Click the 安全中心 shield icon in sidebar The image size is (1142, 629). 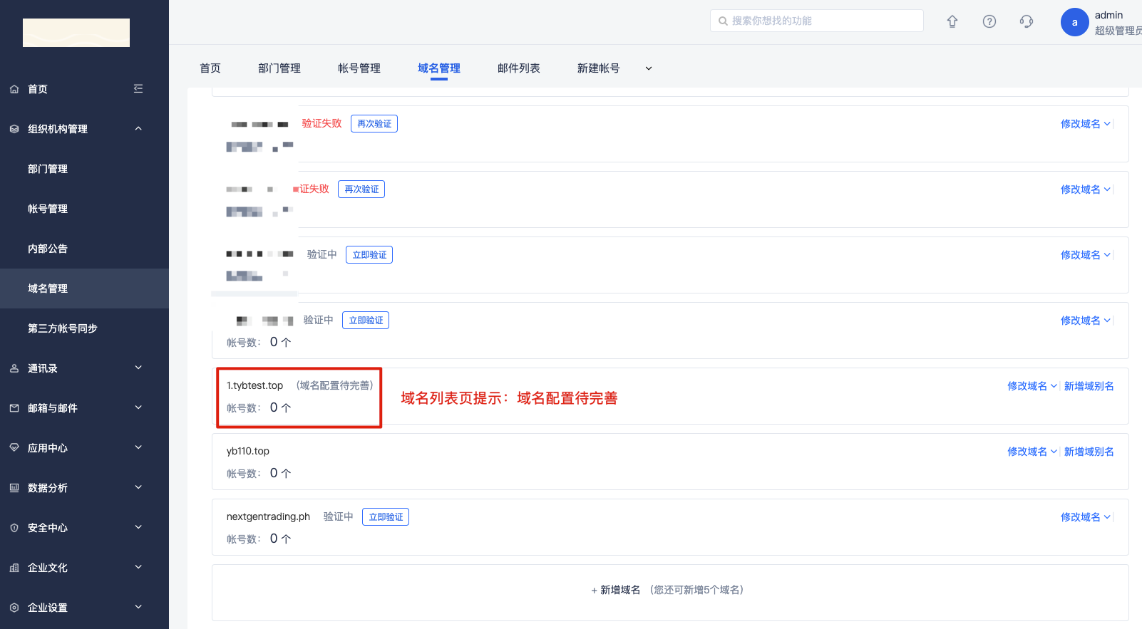pos(14,528)
